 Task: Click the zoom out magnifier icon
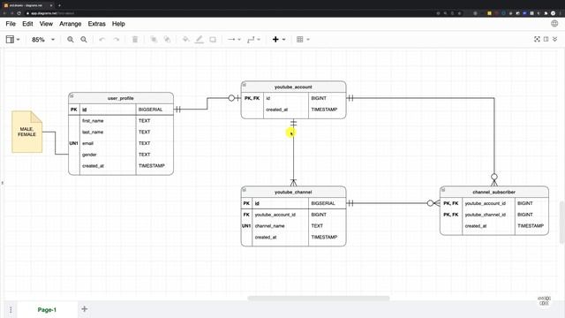pyautogui.click(x=84, y=39)
